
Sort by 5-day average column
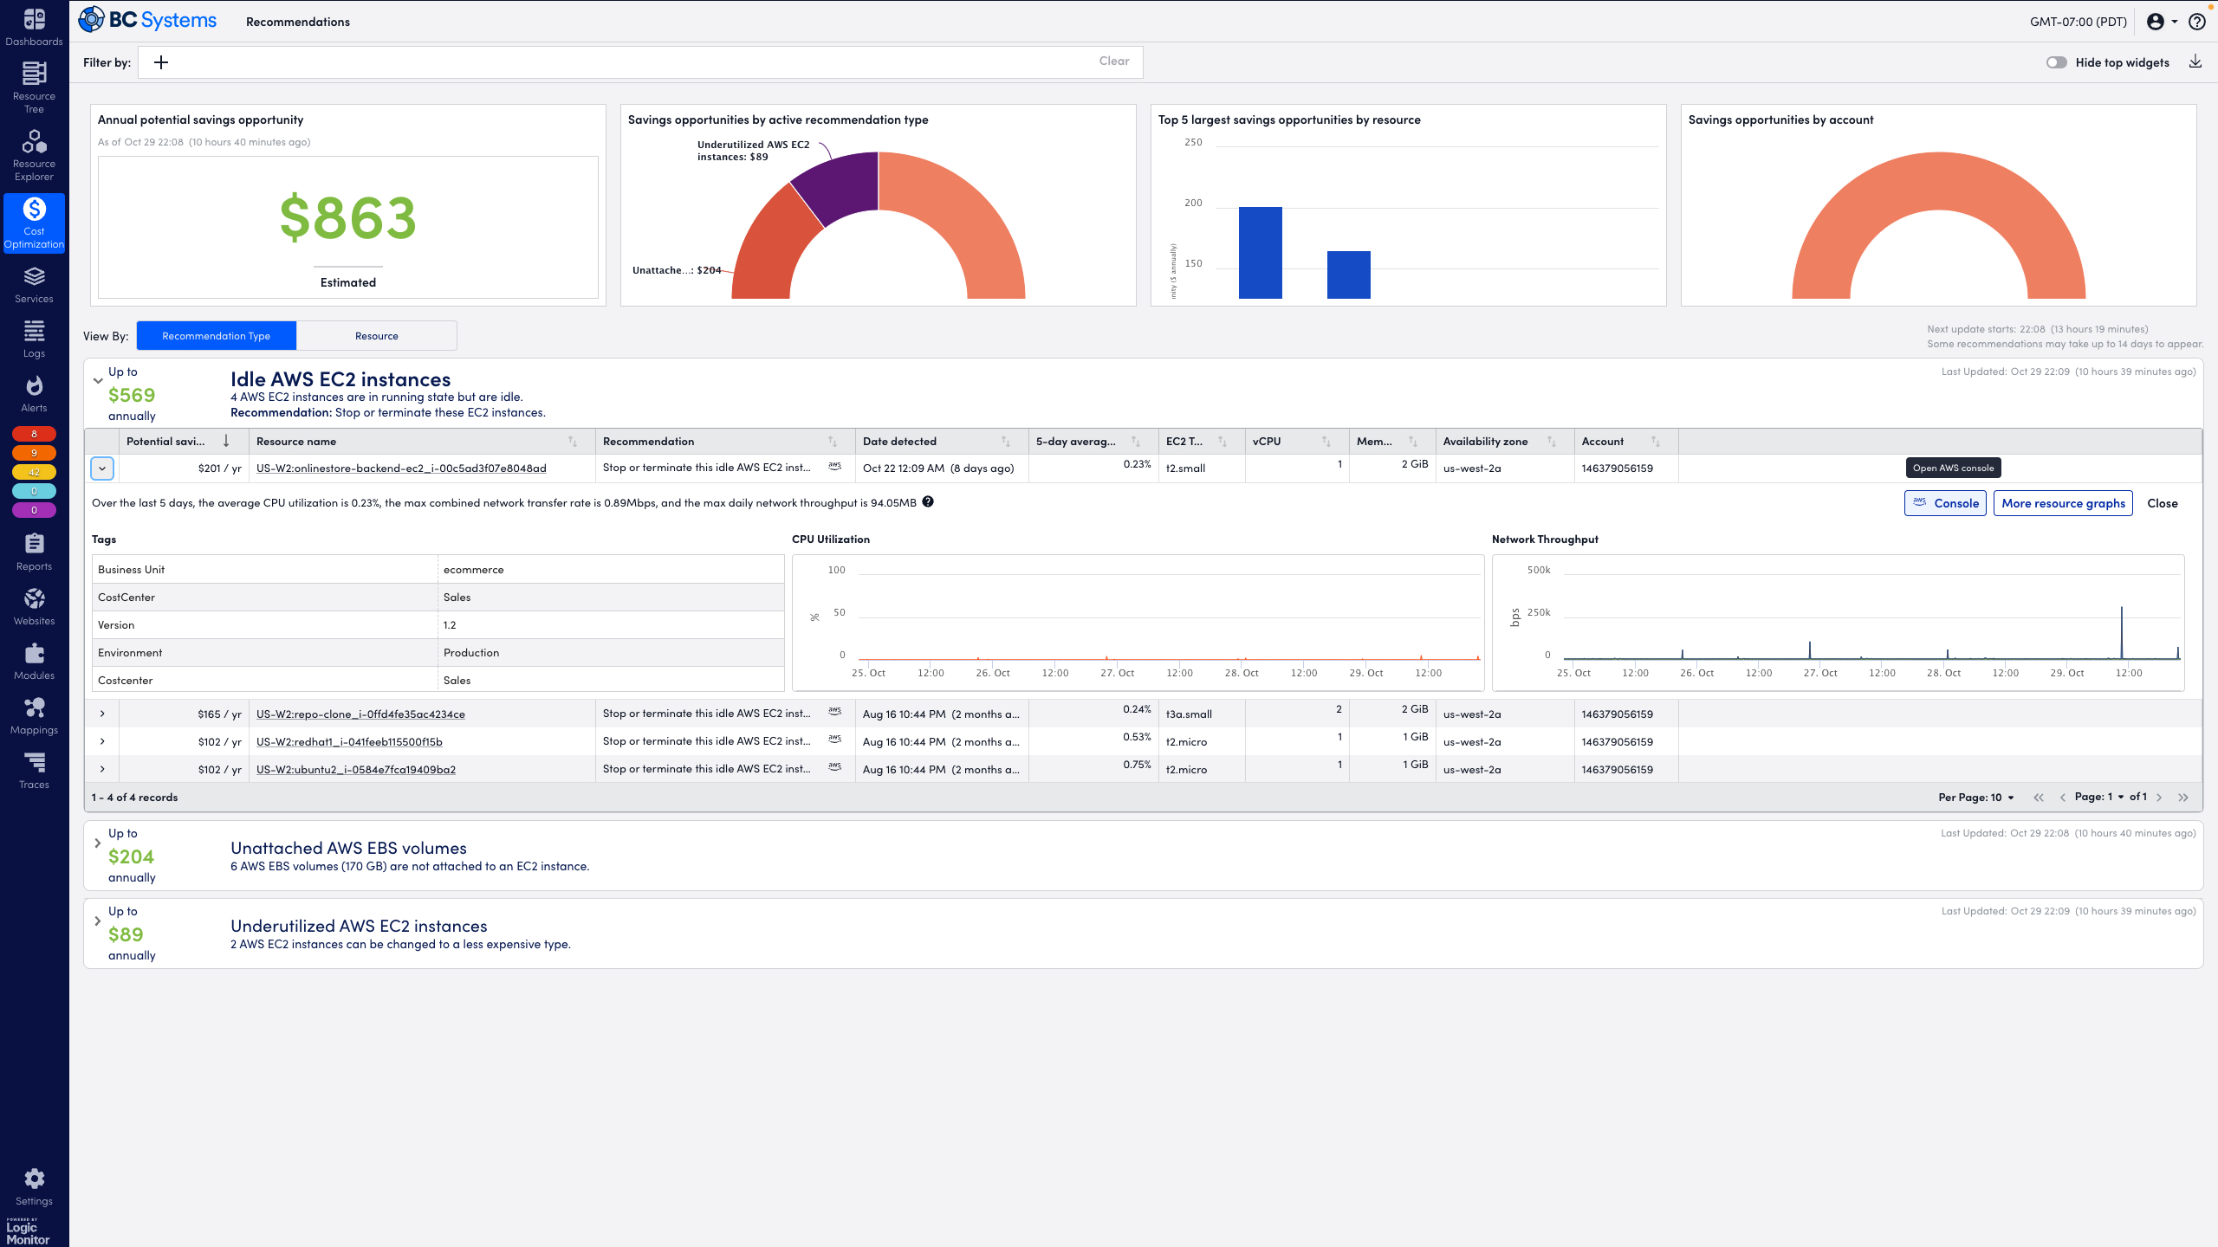(1093, 441)
